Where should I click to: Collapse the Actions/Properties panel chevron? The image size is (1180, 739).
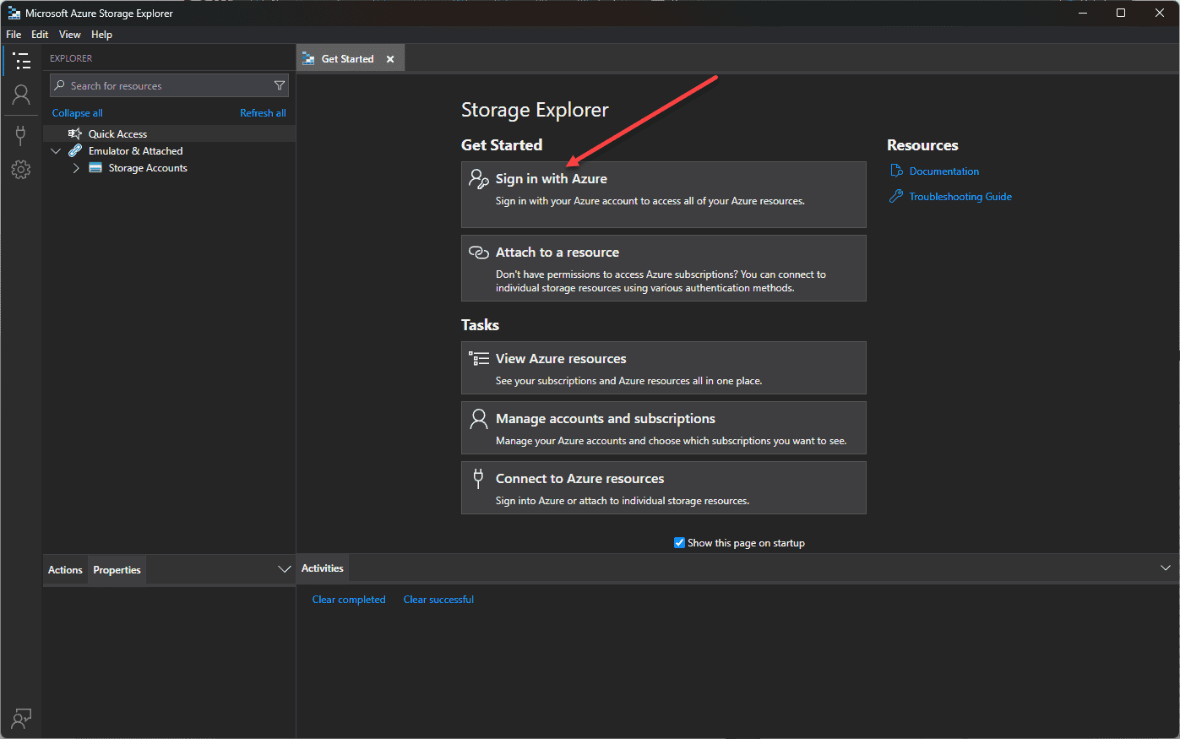[x=285, y=569]
